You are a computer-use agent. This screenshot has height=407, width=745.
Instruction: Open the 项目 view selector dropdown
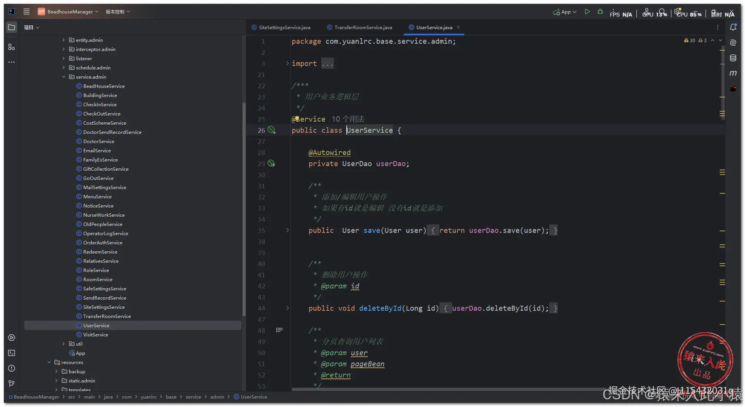pyautogui.click(x=31, y=27)
